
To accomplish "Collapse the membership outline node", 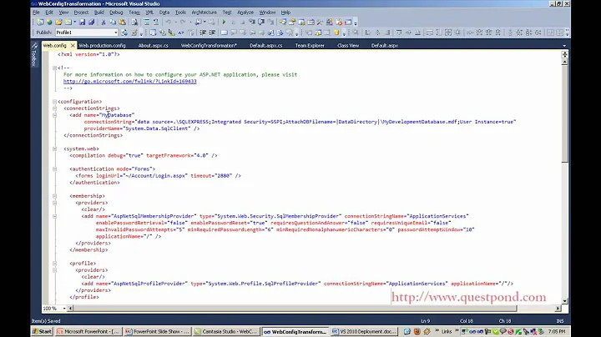I will [54, 196].
